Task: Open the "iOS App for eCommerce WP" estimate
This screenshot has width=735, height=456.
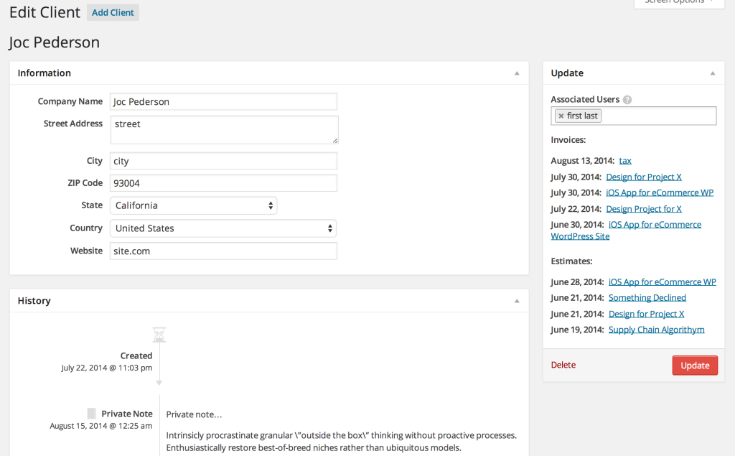Action: [x=662, y=281]
